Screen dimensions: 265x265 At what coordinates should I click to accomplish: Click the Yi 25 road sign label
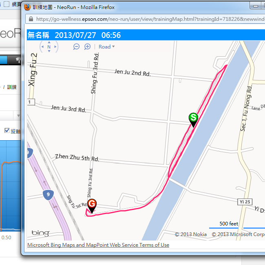pyautogui.click(x=245, y=202)
